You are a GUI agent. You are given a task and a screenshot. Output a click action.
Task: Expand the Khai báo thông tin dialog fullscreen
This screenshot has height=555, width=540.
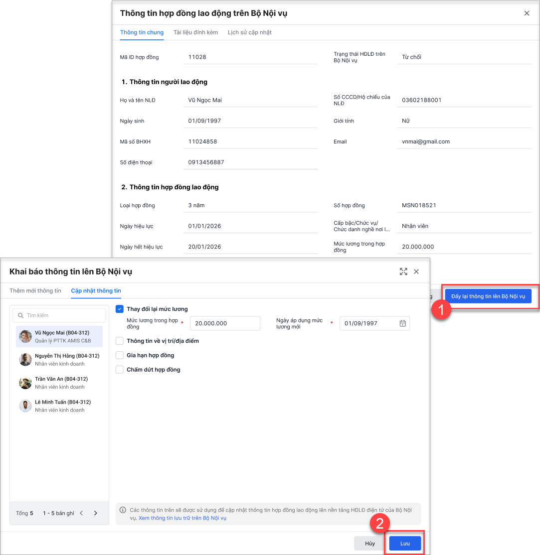[403, 272]
